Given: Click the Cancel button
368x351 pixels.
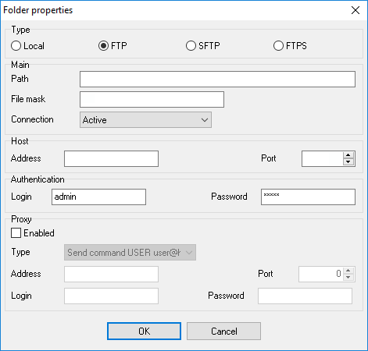Looking at the screenshot, I should click(x=223, y=331).
